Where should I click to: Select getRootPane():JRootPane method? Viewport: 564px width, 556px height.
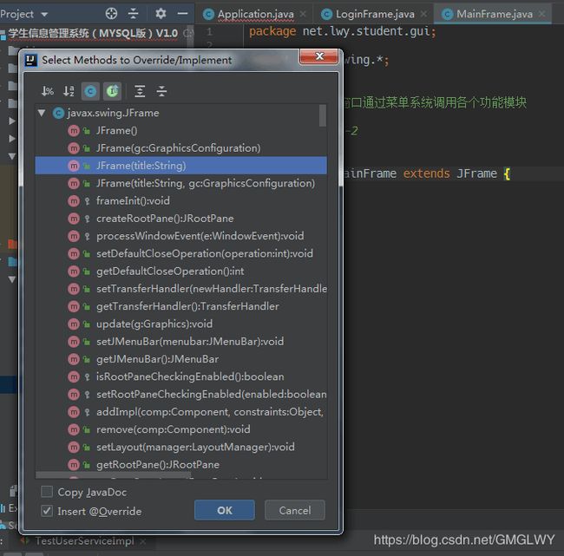(181, 465)
